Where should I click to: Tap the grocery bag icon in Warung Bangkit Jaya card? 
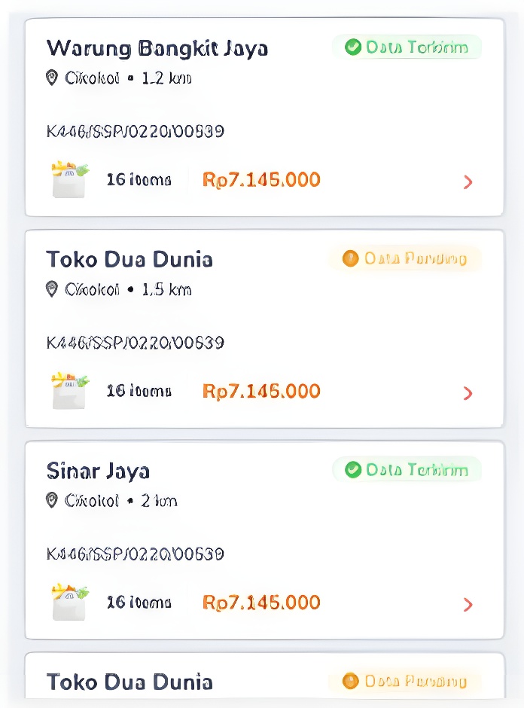point(70,180)
